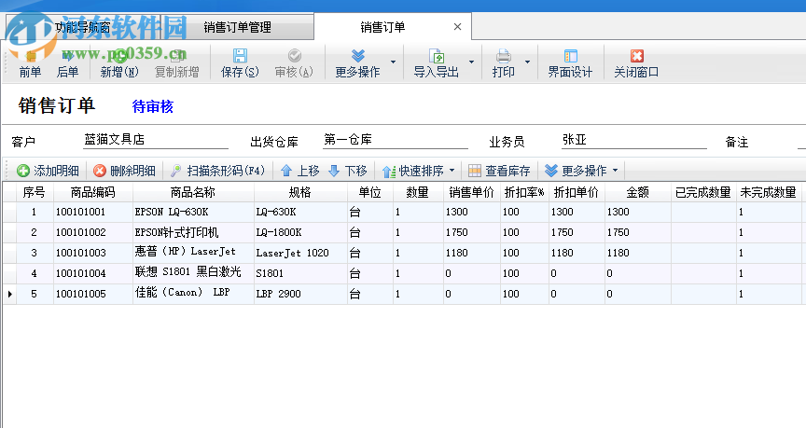The height and width of the screenshot is (428, 806).
Task: Open 界面设计 interface design
Action: [x=570, y=63]
